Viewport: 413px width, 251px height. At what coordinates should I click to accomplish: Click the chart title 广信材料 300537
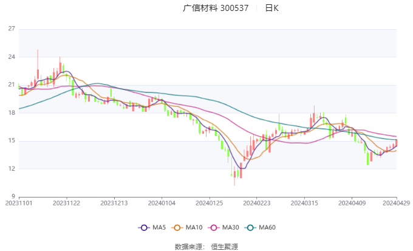pyautogui.click(x=216, y=8)
